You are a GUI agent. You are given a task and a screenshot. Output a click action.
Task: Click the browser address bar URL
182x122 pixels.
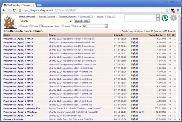pyautogui.click(x=49, y=10)
